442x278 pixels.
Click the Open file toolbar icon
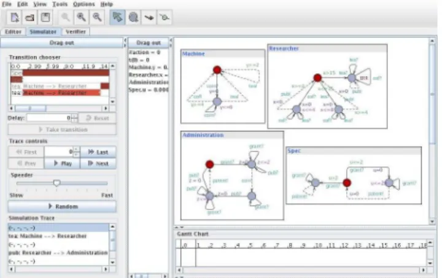pyautogui.click(x=30, y=17)
